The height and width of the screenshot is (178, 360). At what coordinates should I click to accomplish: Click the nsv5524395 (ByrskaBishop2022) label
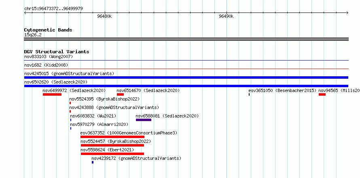pyautogui.click(x=104, y=99)
